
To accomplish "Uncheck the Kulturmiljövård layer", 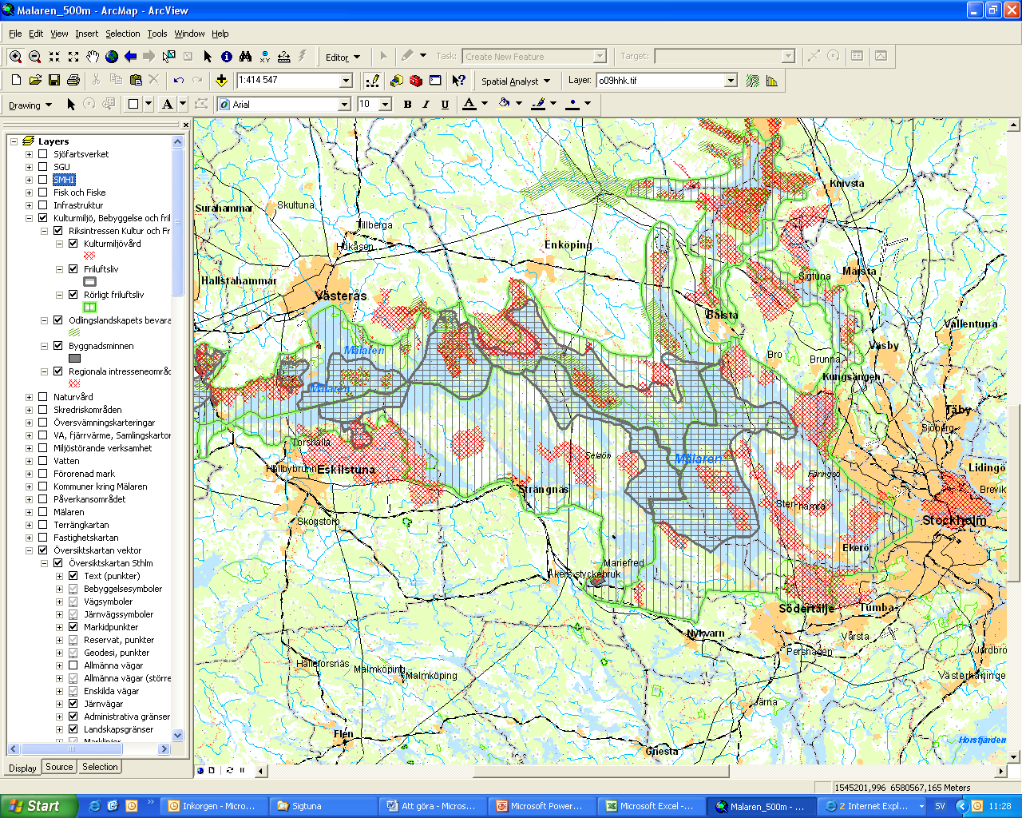I will [73, 244].
